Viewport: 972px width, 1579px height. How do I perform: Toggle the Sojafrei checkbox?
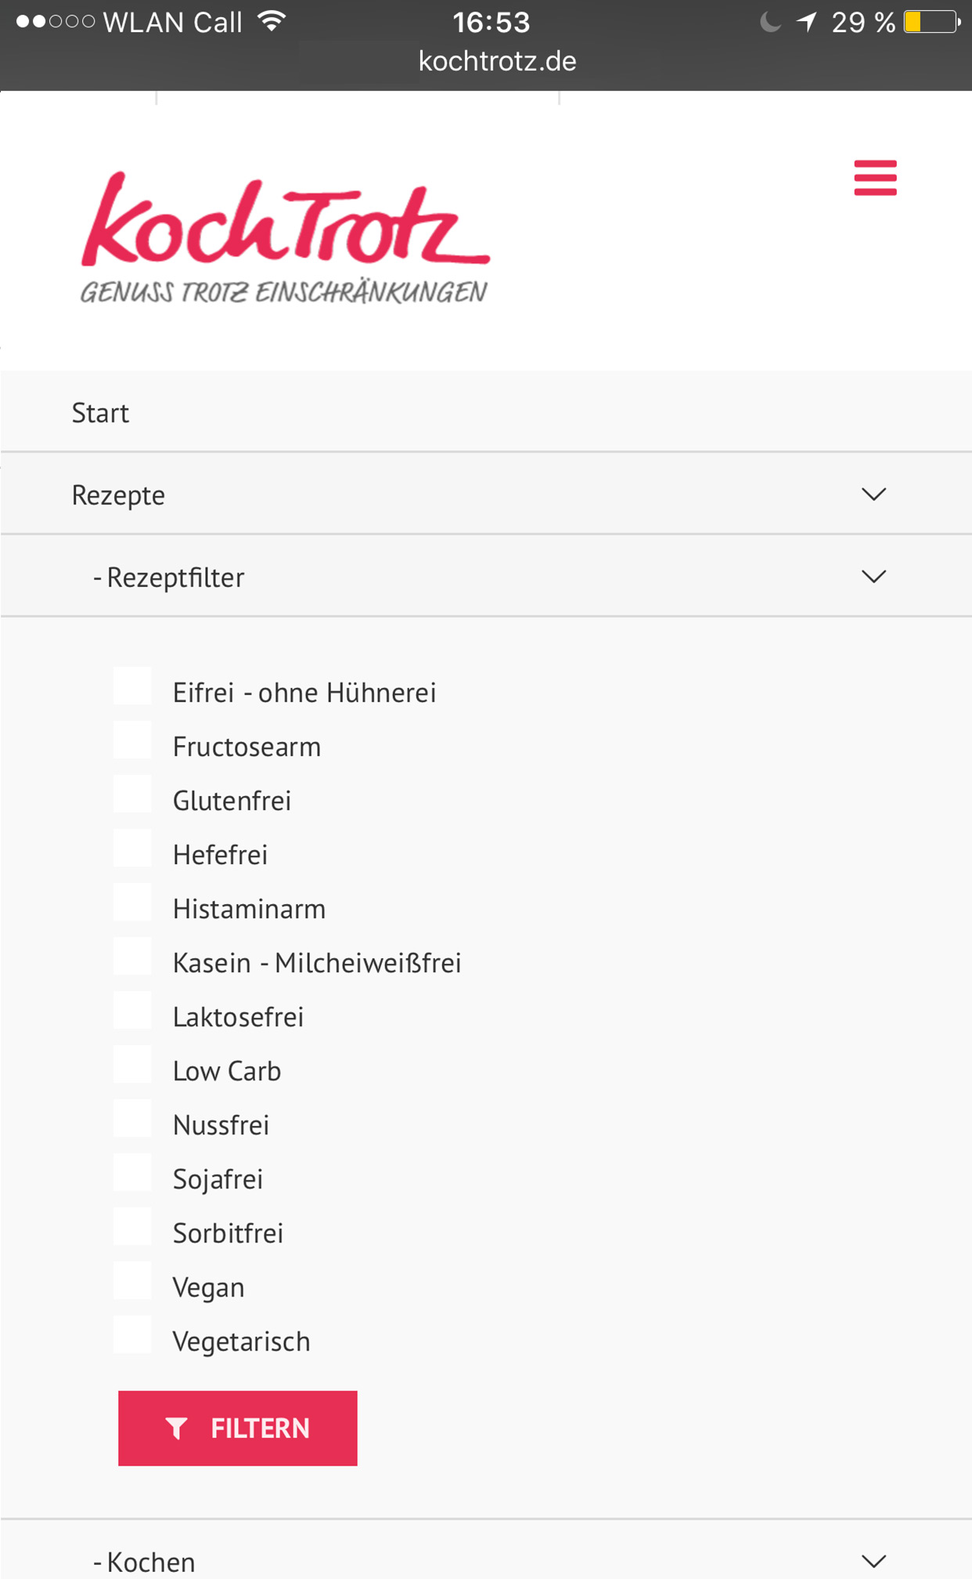click(132, 1173)
